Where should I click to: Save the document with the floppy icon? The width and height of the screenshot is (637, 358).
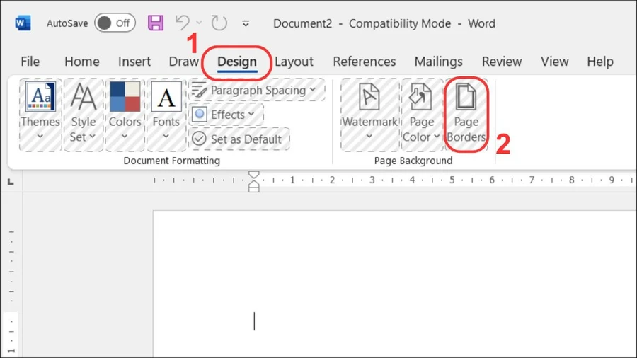coord(156,23)
